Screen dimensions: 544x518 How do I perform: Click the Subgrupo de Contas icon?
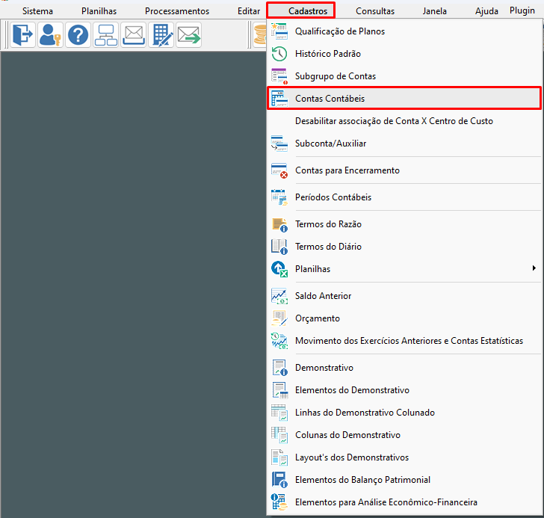pos(279,76)
